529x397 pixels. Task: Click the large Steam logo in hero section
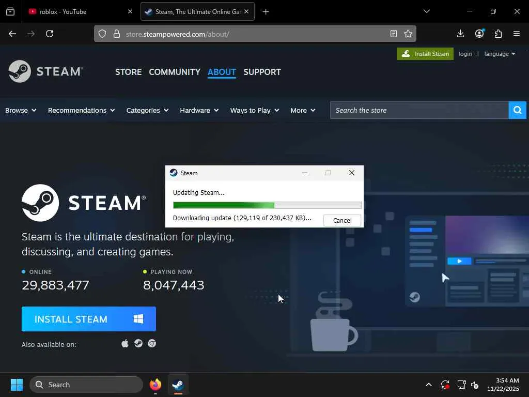tap(84, 203)
